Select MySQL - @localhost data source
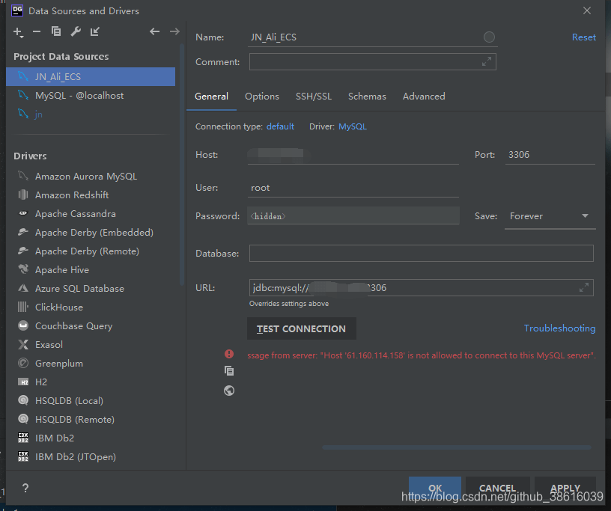 (x=91, y=96)
